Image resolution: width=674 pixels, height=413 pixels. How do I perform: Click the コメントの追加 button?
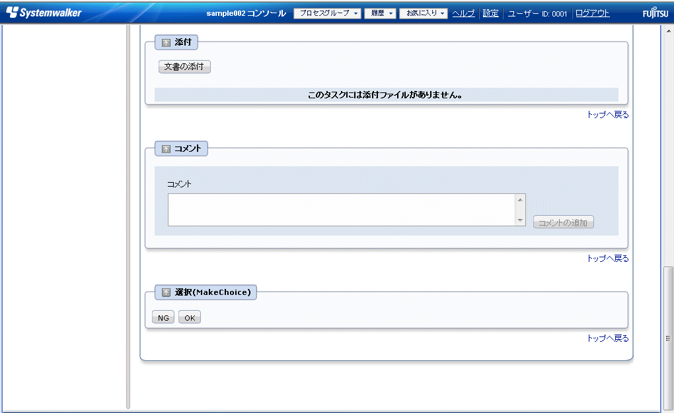point(564,223)
